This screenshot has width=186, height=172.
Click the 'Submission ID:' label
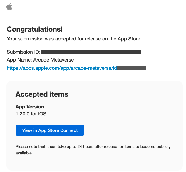24,52
